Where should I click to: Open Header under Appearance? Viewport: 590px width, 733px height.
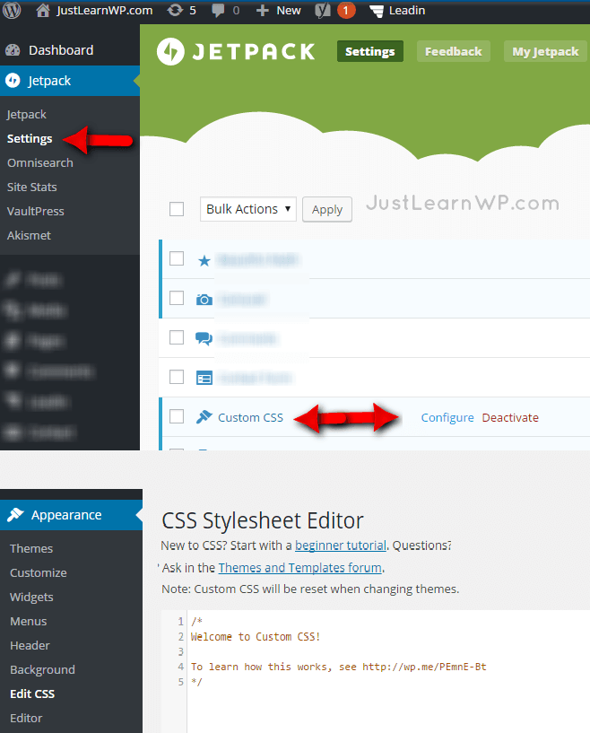point(30,646)
